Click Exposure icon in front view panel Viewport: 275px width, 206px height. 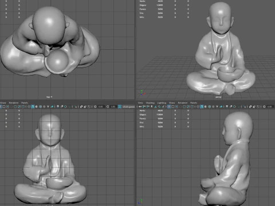95,106
